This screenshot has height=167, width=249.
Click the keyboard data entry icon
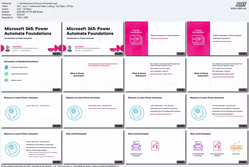[236, 146]
